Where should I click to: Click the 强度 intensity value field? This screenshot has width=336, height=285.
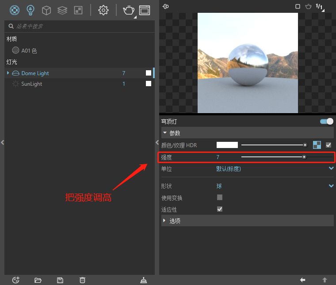tap(218, 157)
